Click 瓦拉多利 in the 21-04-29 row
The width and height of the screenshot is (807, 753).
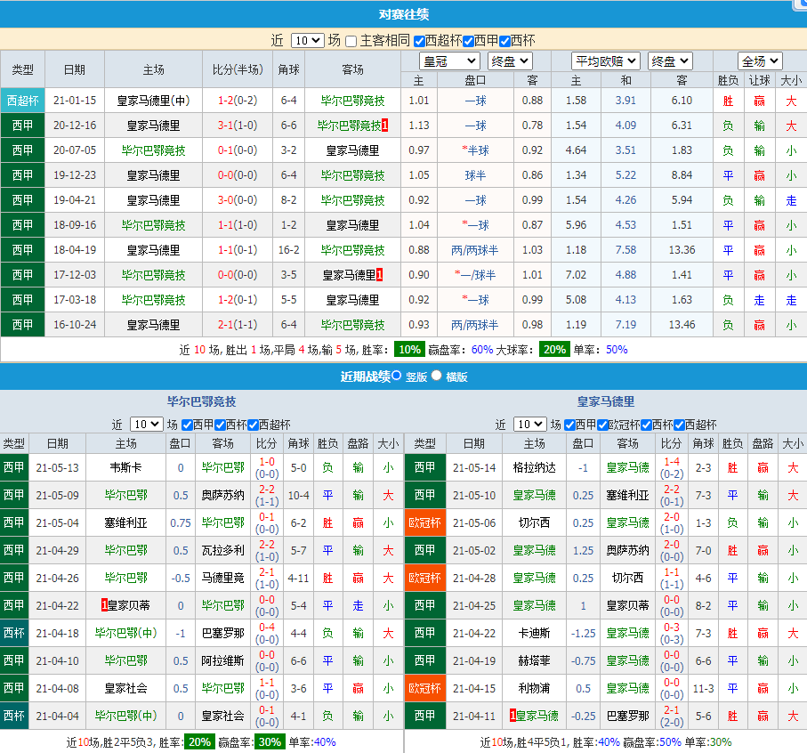[x=222, y=550]
